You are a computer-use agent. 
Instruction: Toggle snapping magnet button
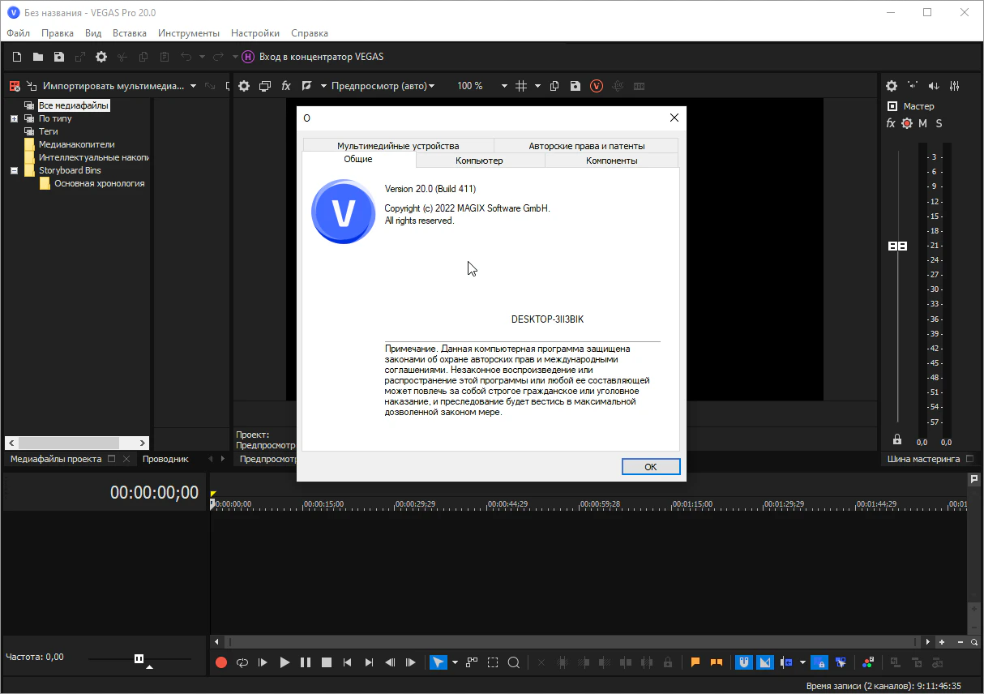point(742,662)
